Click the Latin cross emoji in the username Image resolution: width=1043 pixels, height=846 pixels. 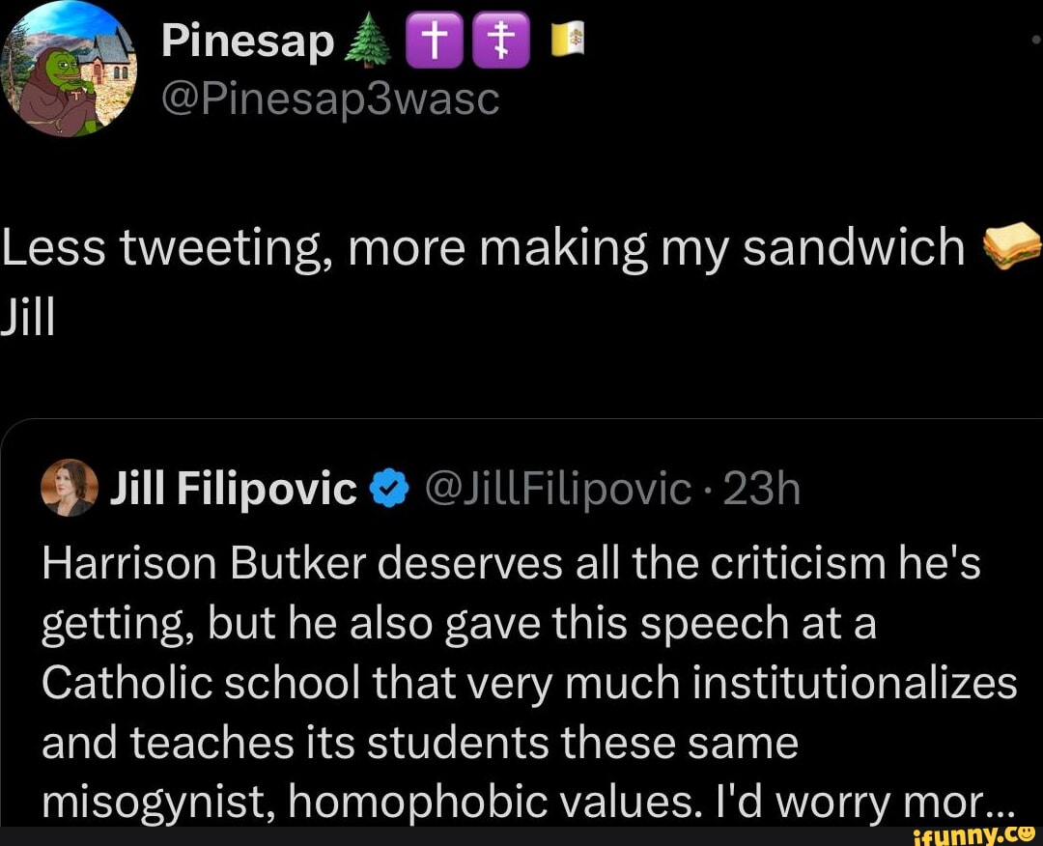[435, 39]
